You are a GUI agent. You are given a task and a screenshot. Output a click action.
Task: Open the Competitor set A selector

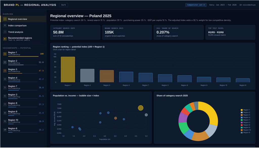(x=196, y=5)
